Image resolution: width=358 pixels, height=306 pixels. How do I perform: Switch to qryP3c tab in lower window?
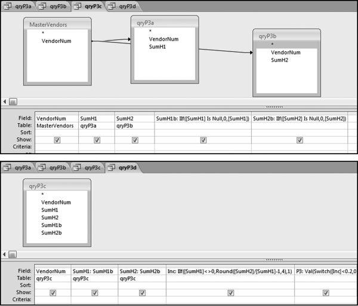point(88,167)
